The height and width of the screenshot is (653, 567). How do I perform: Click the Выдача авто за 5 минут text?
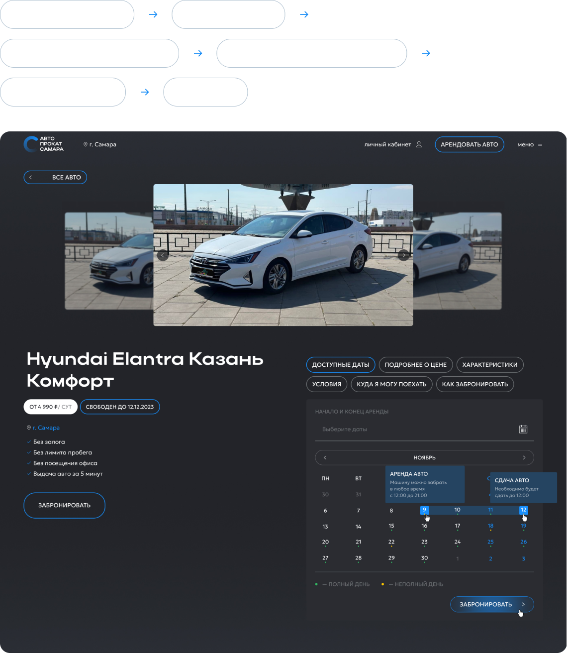(x=68, y=474)
